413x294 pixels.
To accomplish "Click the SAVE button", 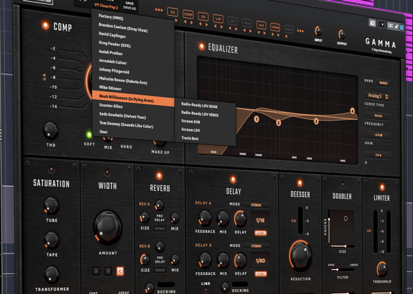I will click(x=130, y=4).
